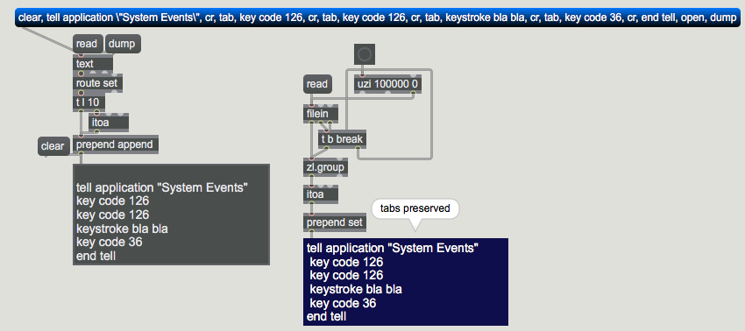
Task: Click inside the gray textedit box
Action: click(x=172, y=215)
